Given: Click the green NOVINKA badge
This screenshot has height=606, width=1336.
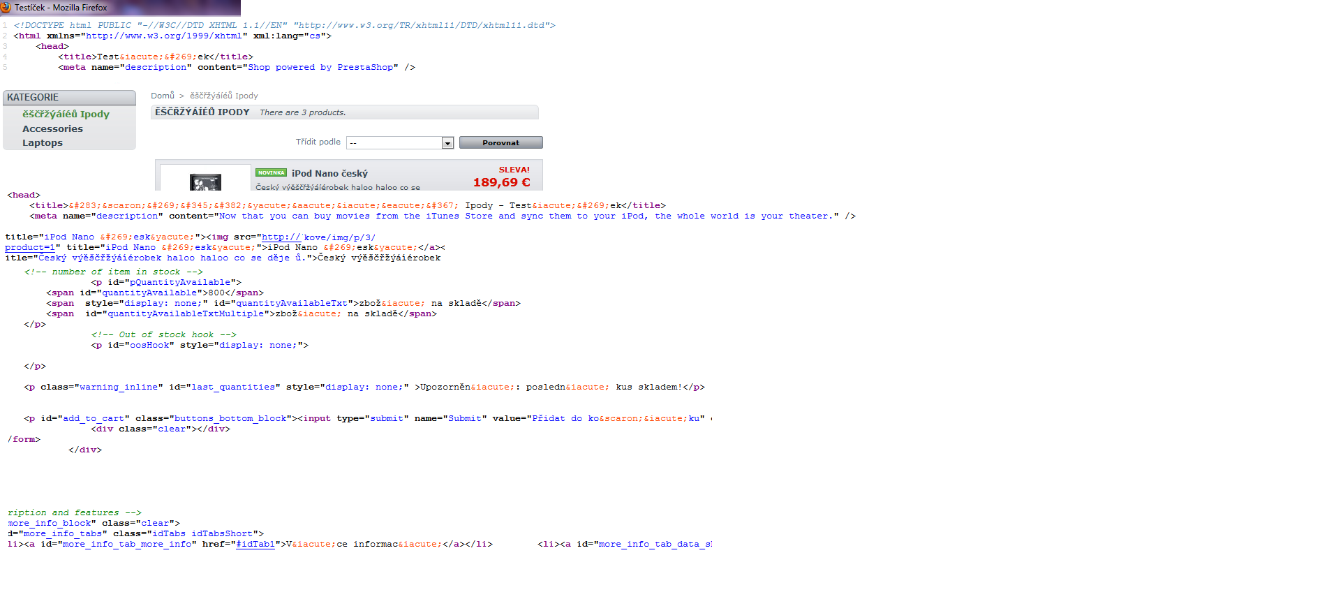Looking at the screenshot, I should point(271,172).
